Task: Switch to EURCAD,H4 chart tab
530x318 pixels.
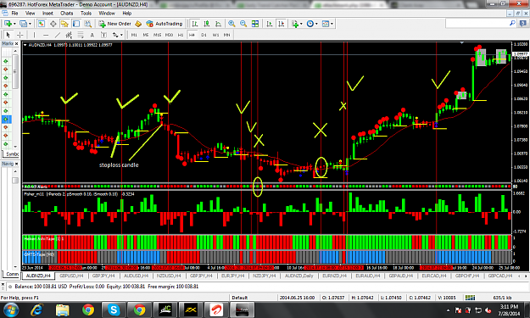Action: (434, 276)
